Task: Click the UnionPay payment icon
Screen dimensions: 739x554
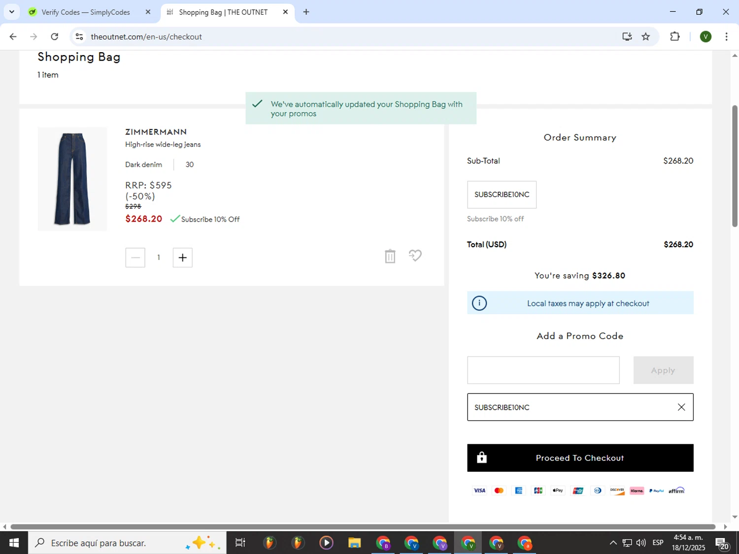Action: pos(578,490)
